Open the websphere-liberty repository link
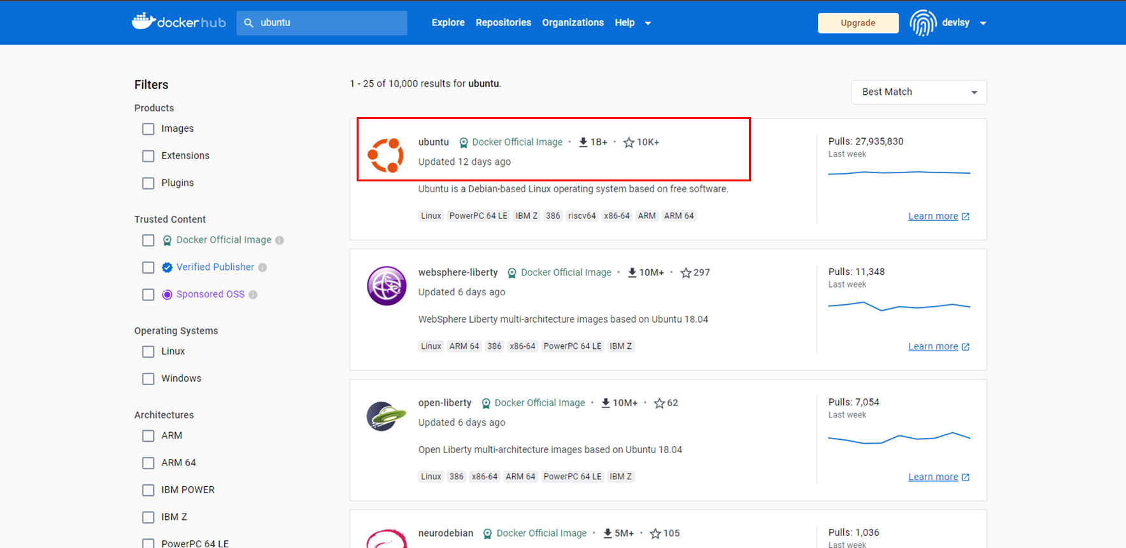1126x548 pixels. [x=458, y=272]
